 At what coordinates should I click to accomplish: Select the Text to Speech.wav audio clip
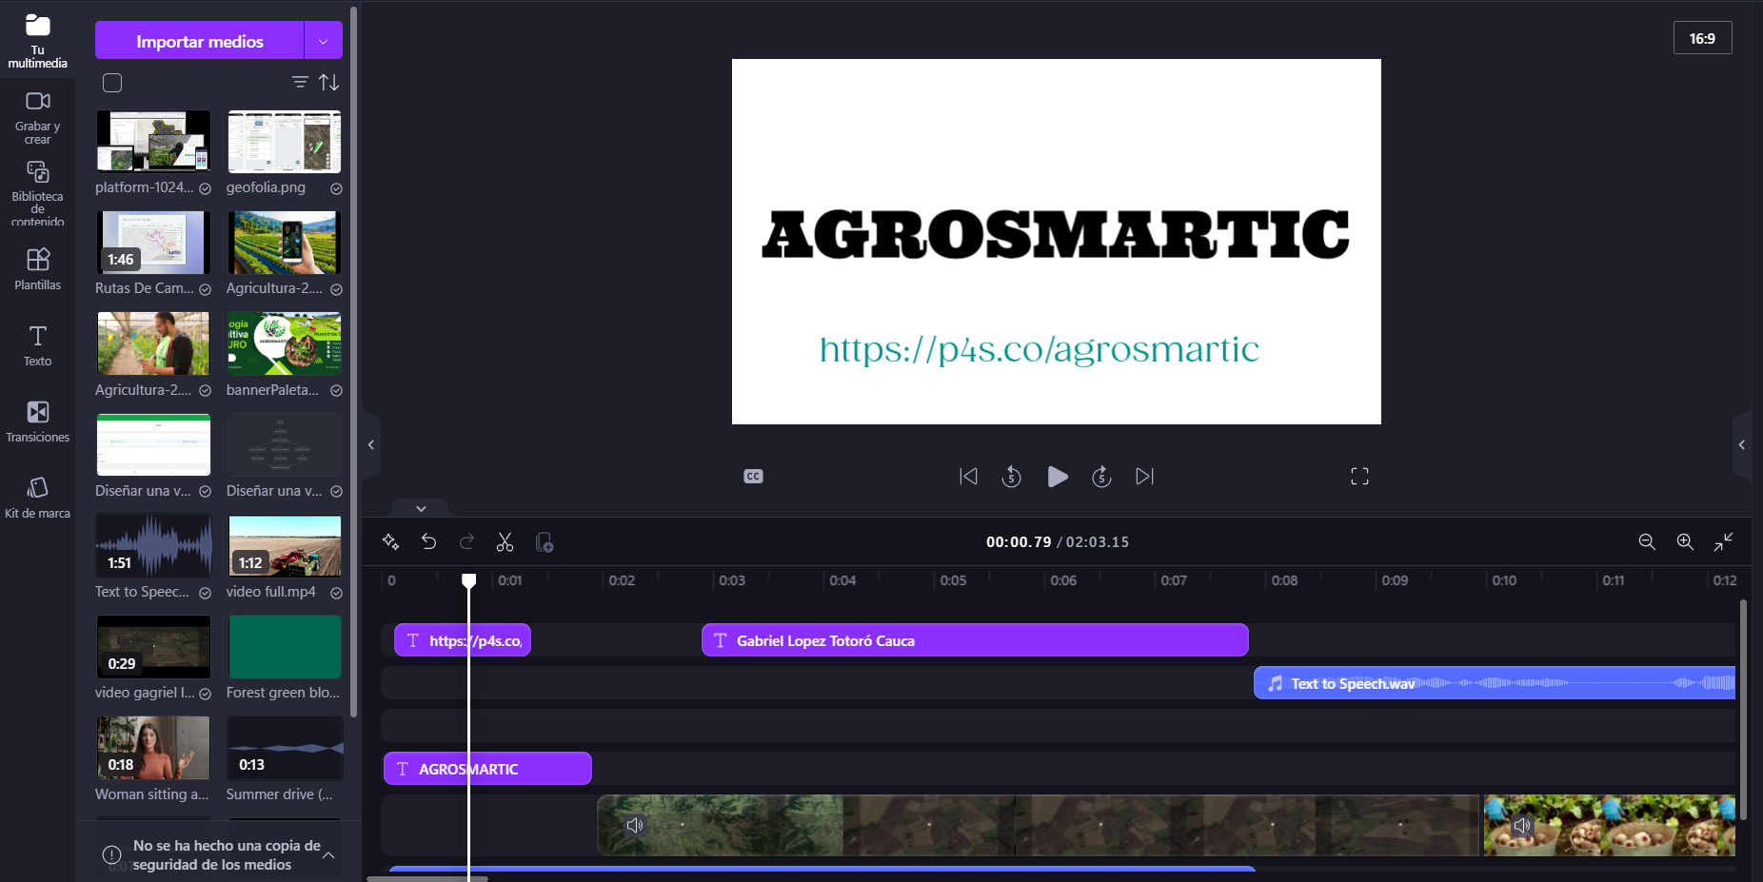1495,683
